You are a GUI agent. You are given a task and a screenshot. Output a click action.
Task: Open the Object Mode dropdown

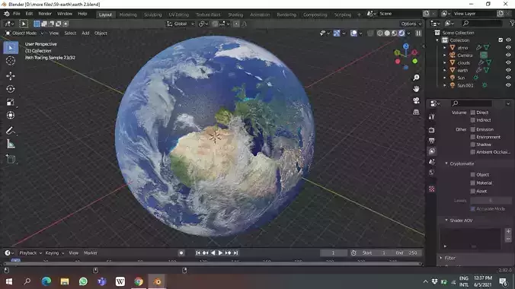pyautogui.click(x=24, y=33)
